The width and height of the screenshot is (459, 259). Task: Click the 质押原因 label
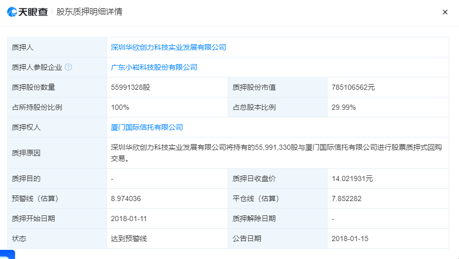(x=26, y=153)
